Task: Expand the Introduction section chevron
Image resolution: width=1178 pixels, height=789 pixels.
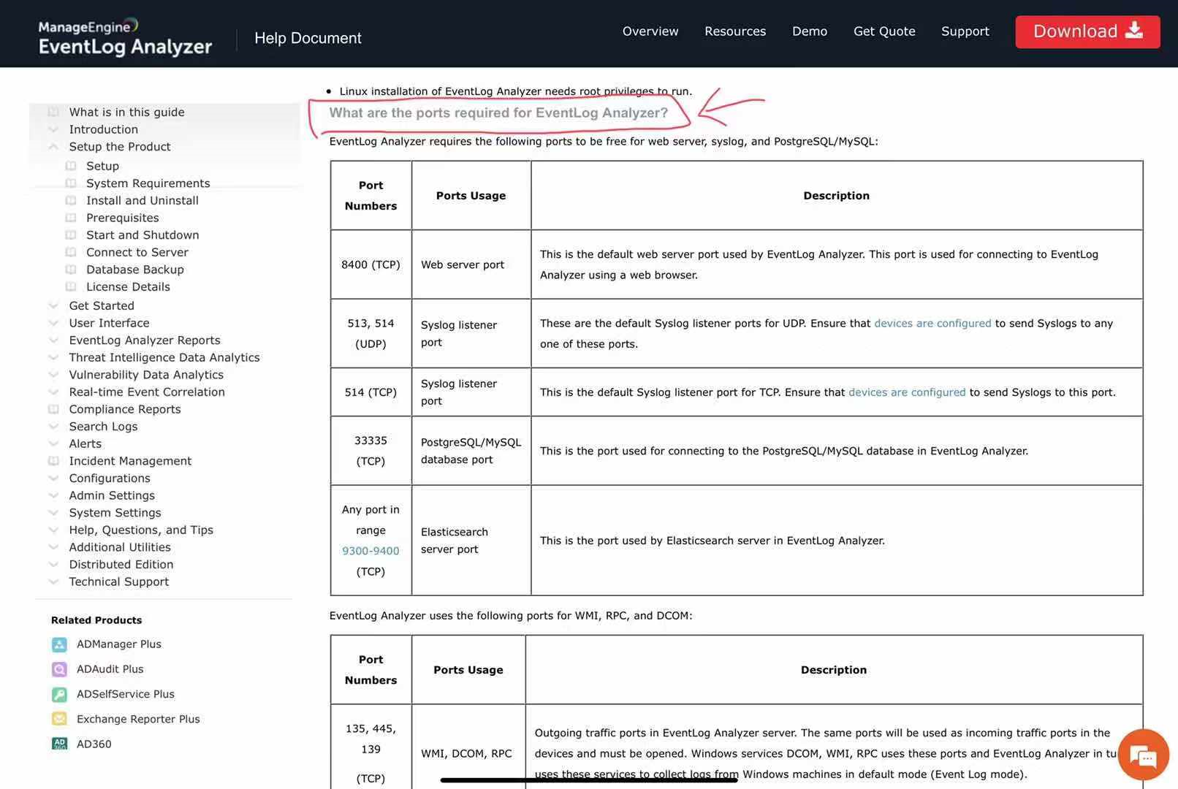Action: pos(53,129)
